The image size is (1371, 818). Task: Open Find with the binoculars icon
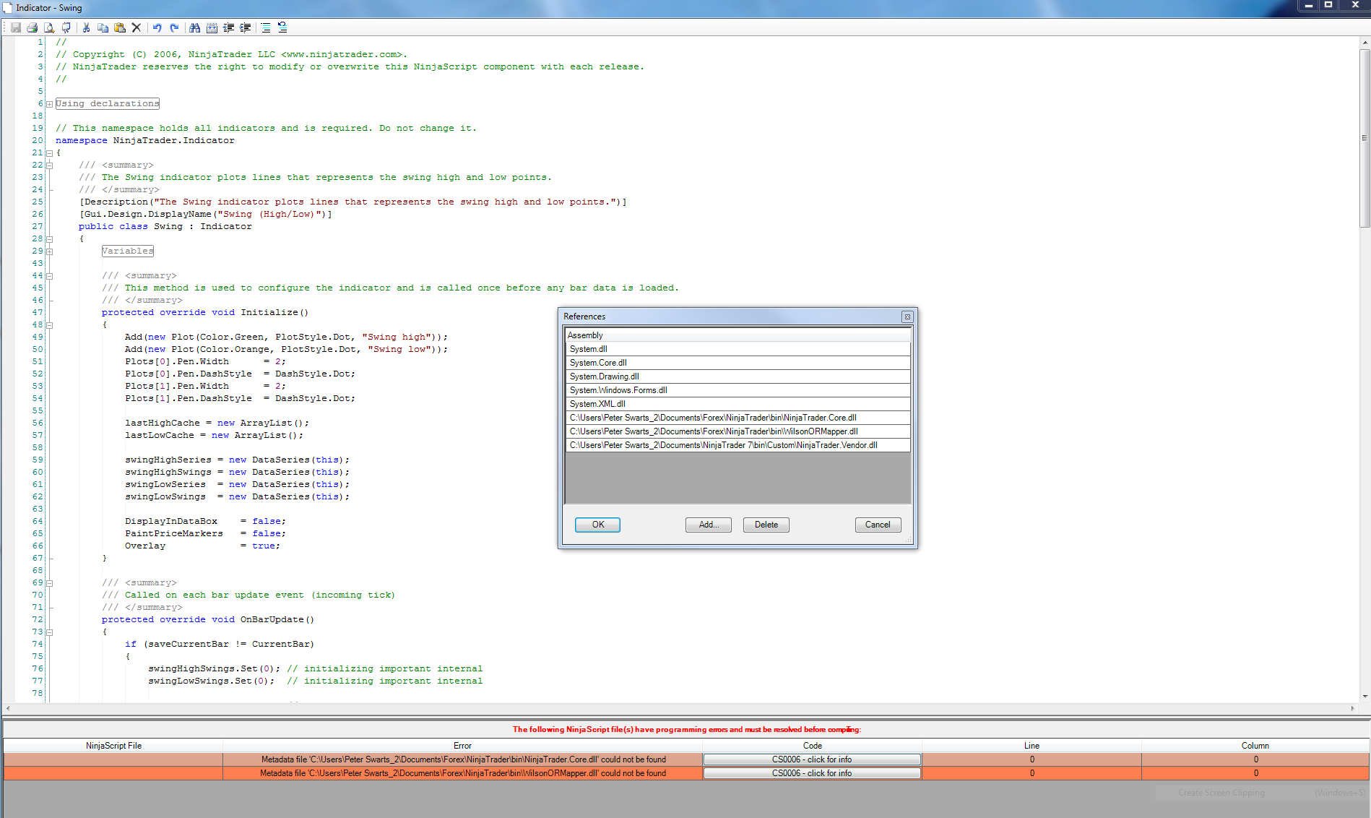tap(194, 27)
